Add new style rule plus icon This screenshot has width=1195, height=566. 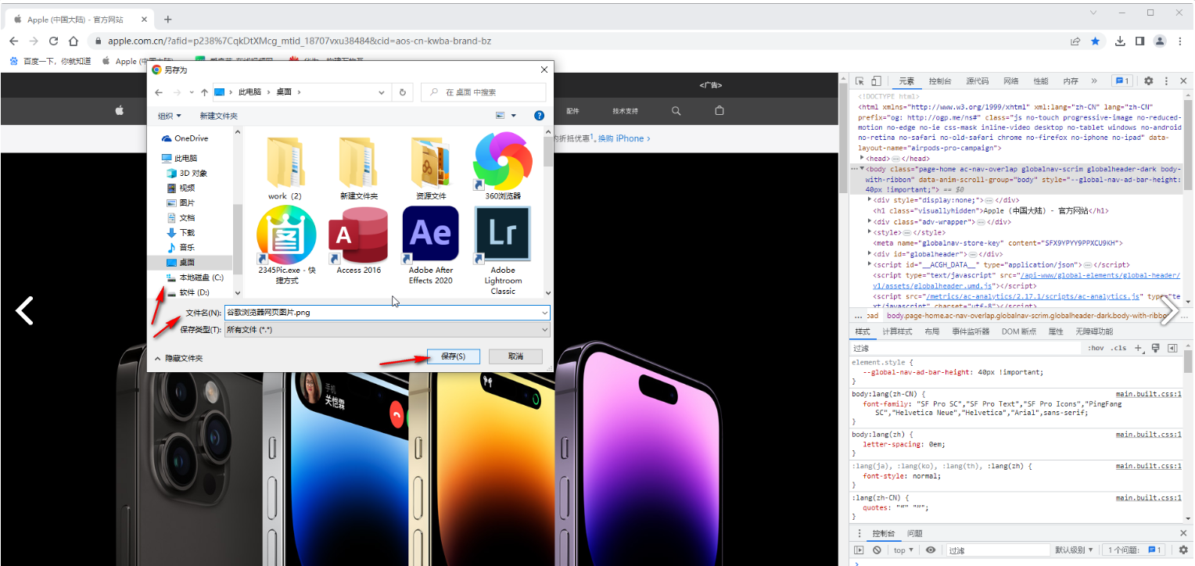[1139, 348]
